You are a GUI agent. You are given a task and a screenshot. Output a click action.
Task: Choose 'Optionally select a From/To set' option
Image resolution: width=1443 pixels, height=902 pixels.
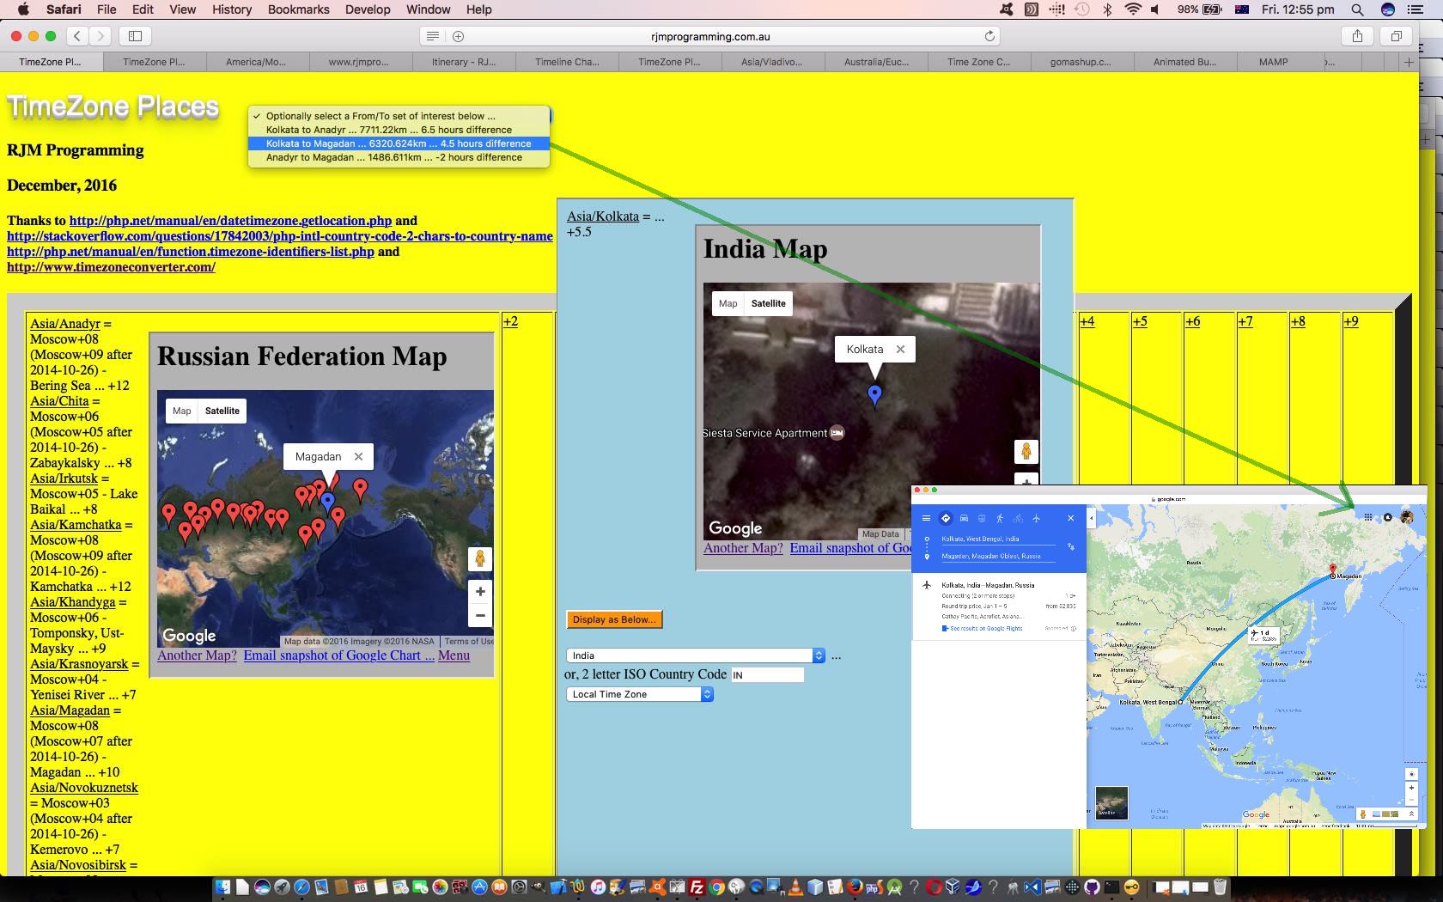coord(399,116)
